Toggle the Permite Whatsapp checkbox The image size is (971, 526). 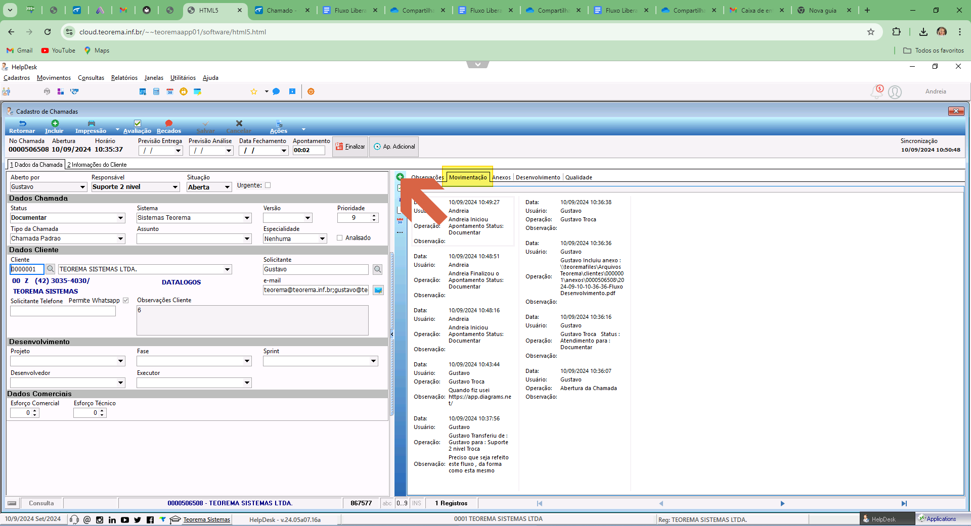[125, 301]
